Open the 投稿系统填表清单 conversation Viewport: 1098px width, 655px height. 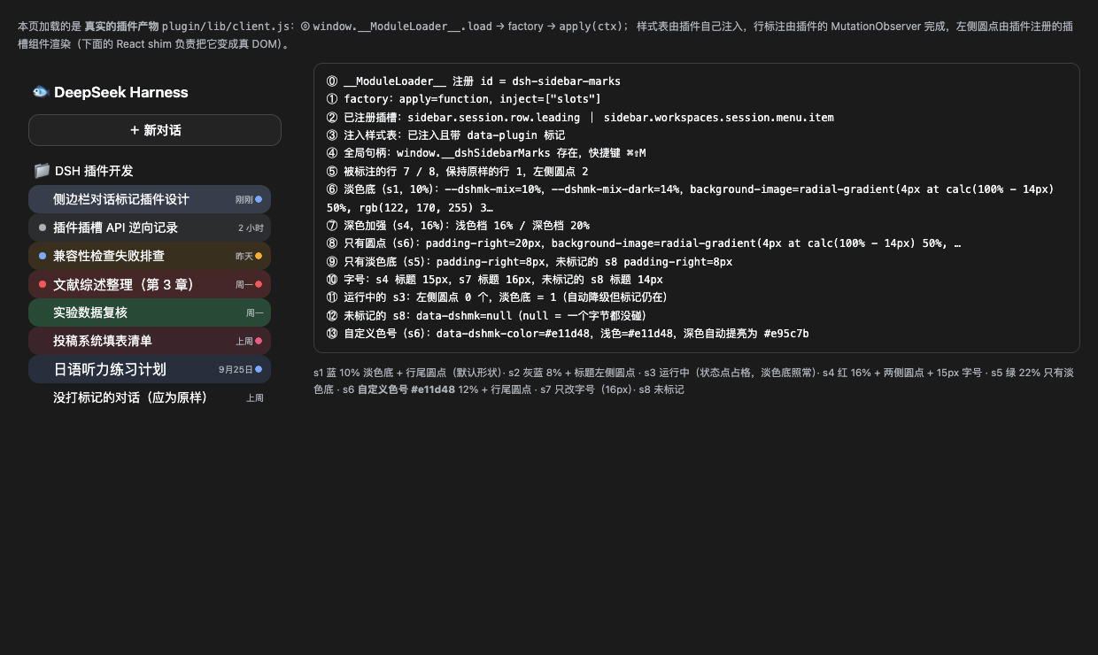(150, 341)
